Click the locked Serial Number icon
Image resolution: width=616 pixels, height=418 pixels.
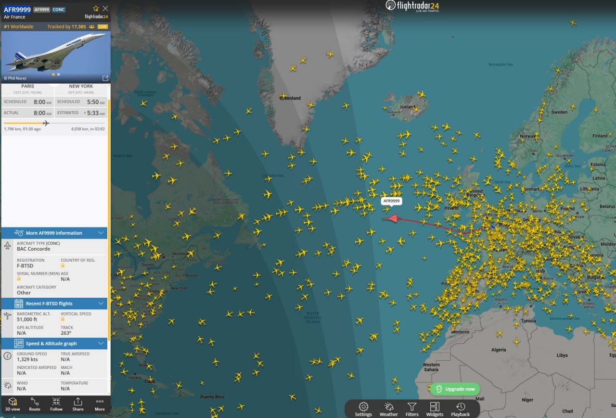point(19,279)
